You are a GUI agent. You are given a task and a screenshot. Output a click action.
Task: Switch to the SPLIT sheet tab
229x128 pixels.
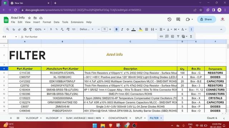(138, 118)
